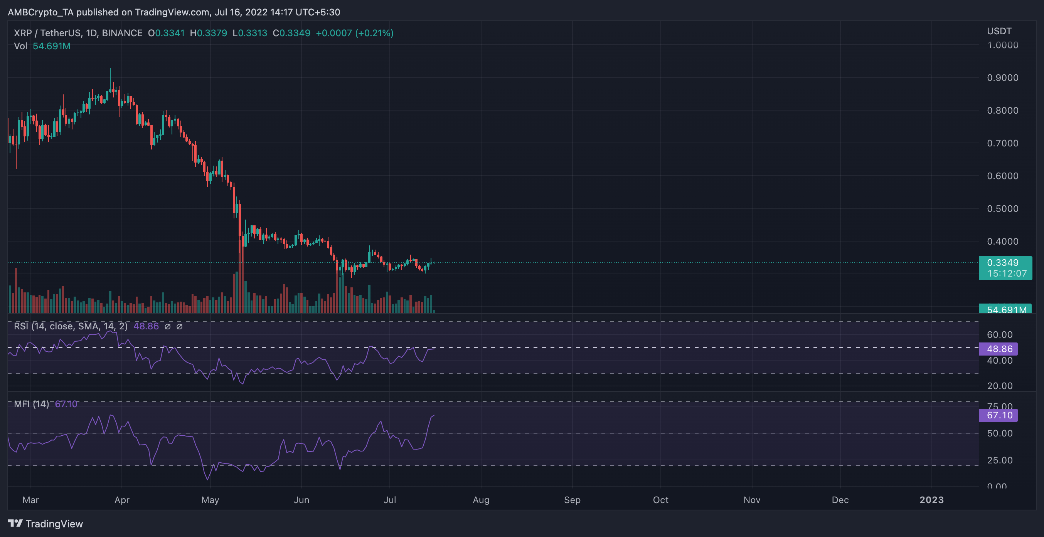Click the Aug label on time axis

(x=481, y=500)
